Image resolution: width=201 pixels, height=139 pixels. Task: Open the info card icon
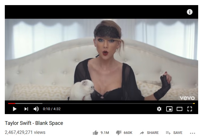(190, 12)
